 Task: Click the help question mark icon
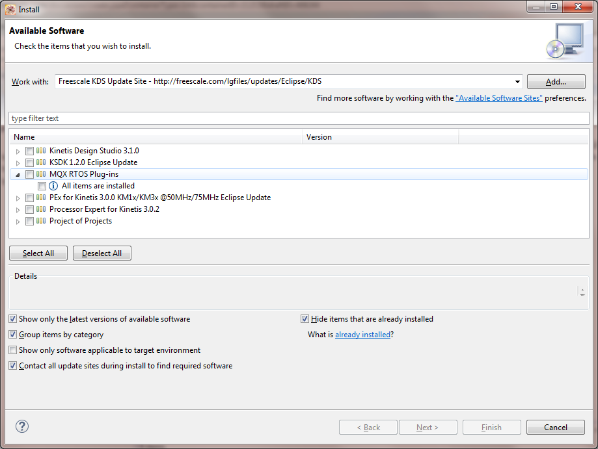pyautogui.click(x=22, y=426)
